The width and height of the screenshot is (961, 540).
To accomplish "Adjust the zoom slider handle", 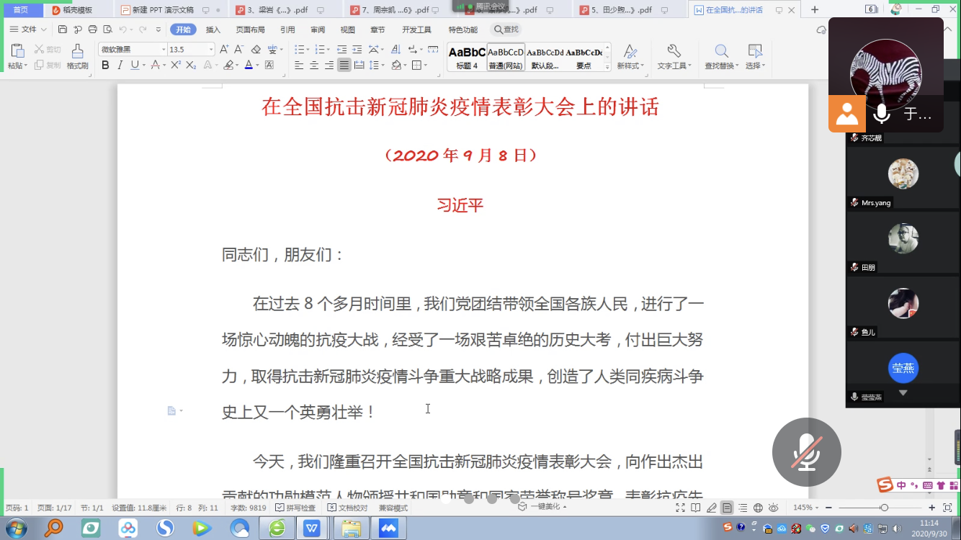I will [x=884, y=508].
